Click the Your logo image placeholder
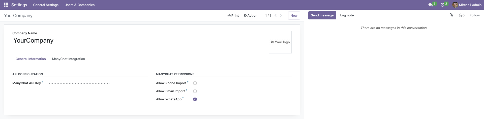The image size is (484, 119). 280,42
